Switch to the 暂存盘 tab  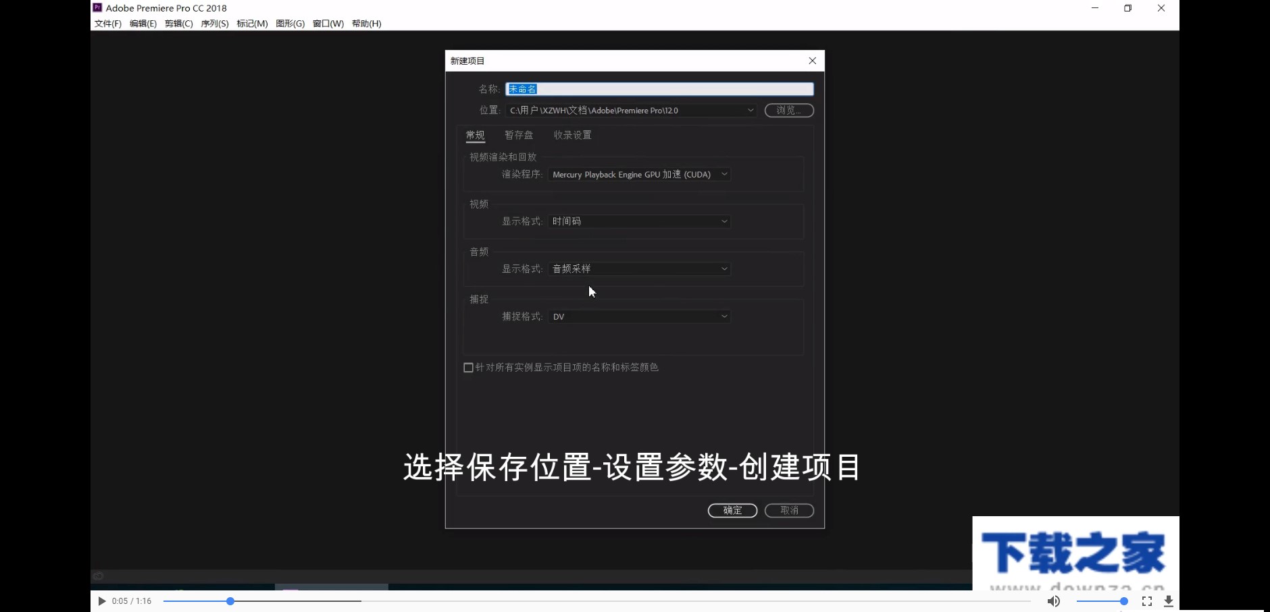[518, 135]
